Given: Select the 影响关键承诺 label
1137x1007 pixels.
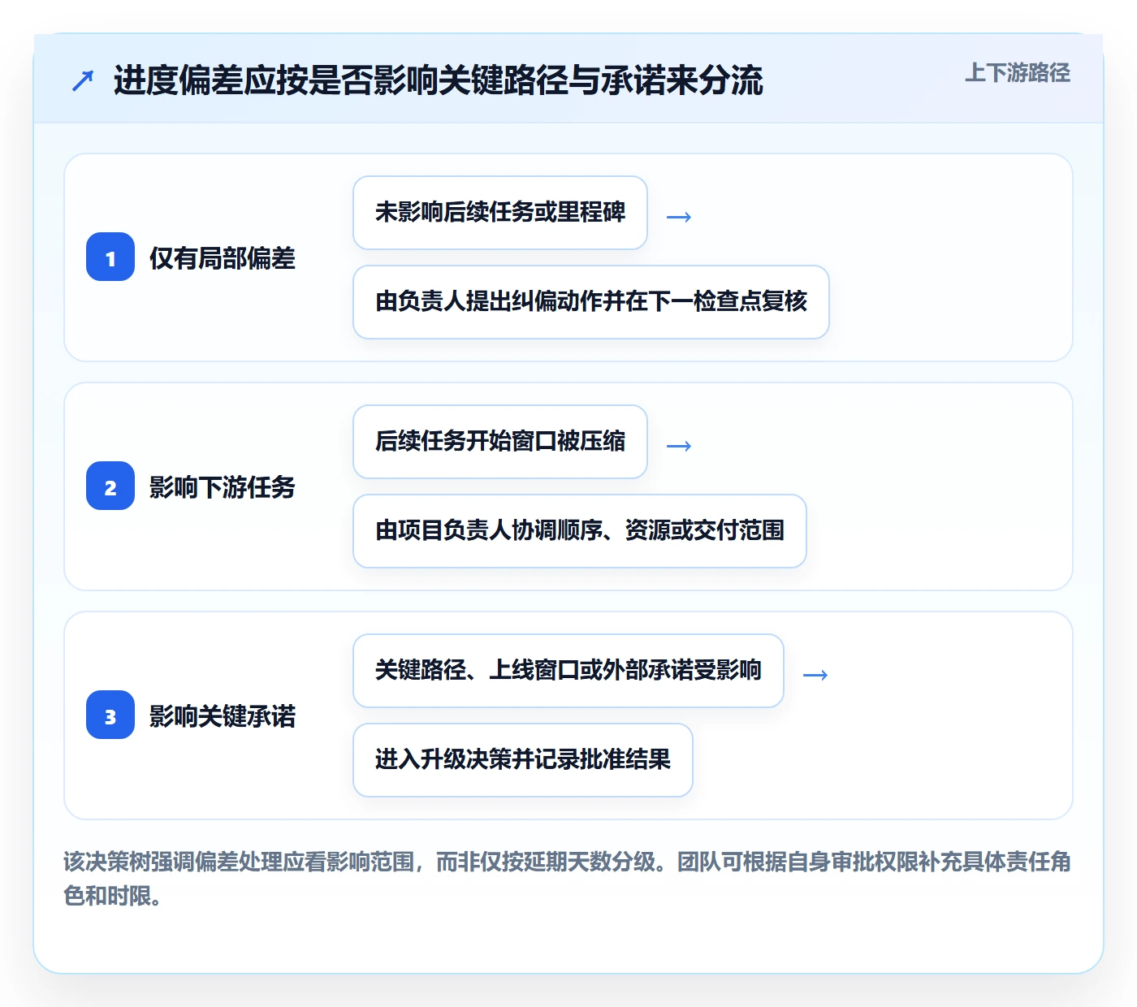Looking at the screenshot, I should (x=222, y=716).
